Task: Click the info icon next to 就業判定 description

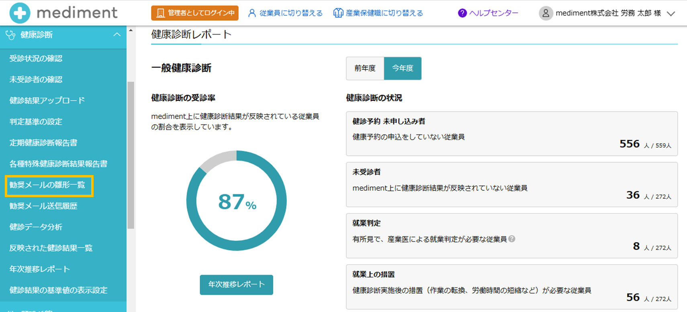Action: (512, 239)
